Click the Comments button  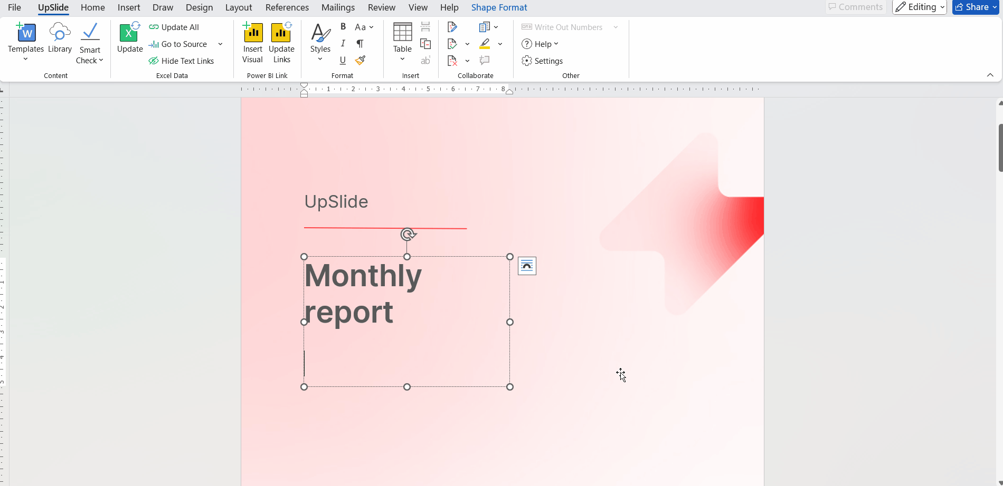tap(856, 7)
